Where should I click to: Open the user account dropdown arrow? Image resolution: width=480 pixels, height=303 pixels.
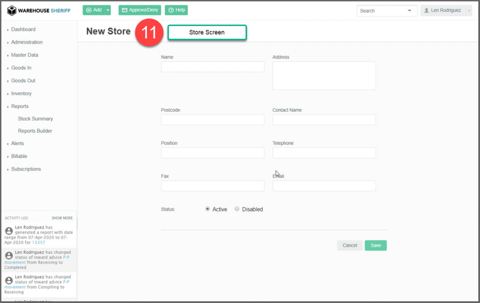point(469,11)
